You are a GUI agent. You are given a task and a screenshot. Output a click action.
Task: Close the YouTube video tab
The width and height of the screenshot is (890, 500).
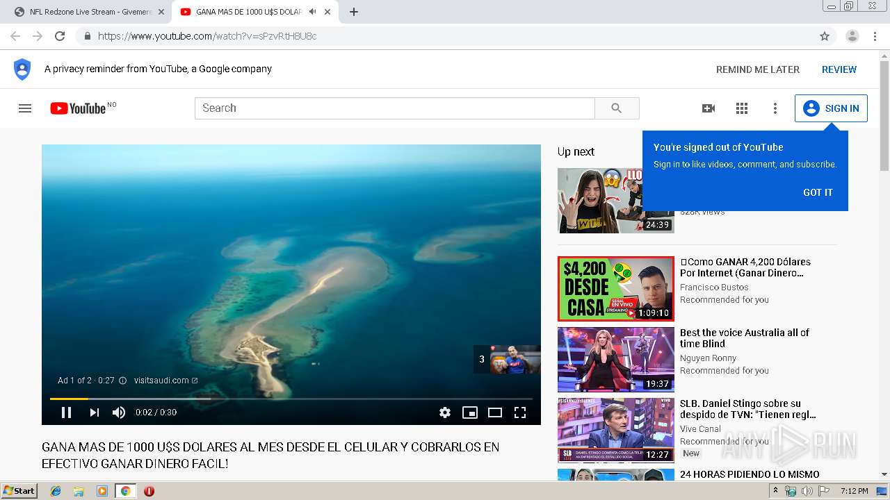(327, 12)
